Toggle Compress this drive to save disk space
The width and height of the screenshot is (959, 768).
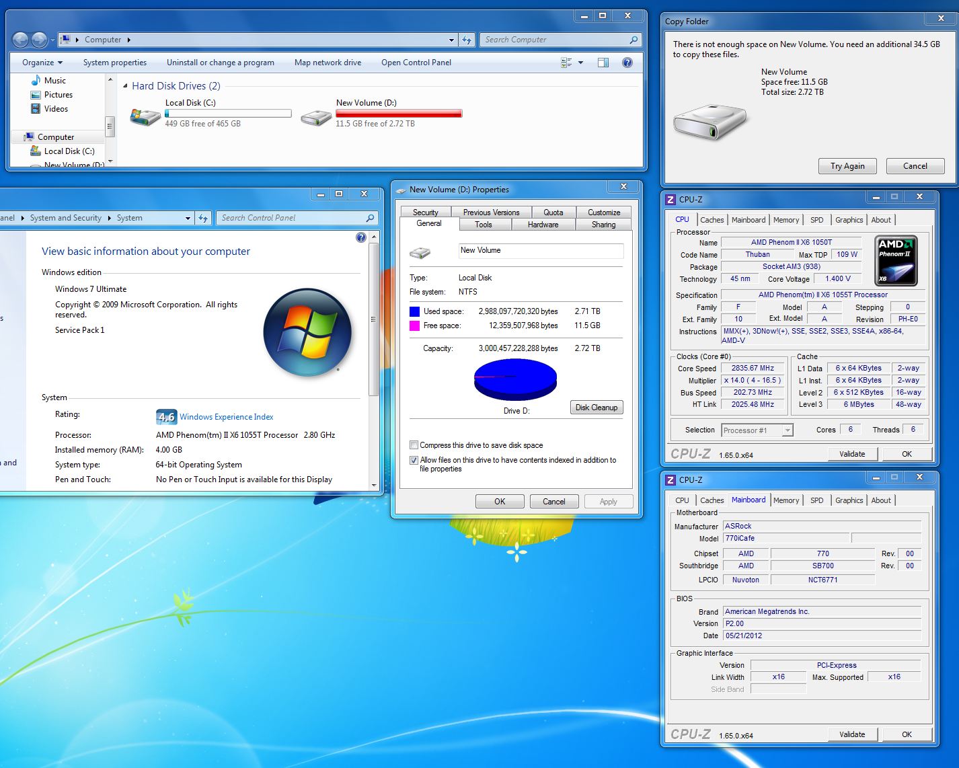coord(414,445)
